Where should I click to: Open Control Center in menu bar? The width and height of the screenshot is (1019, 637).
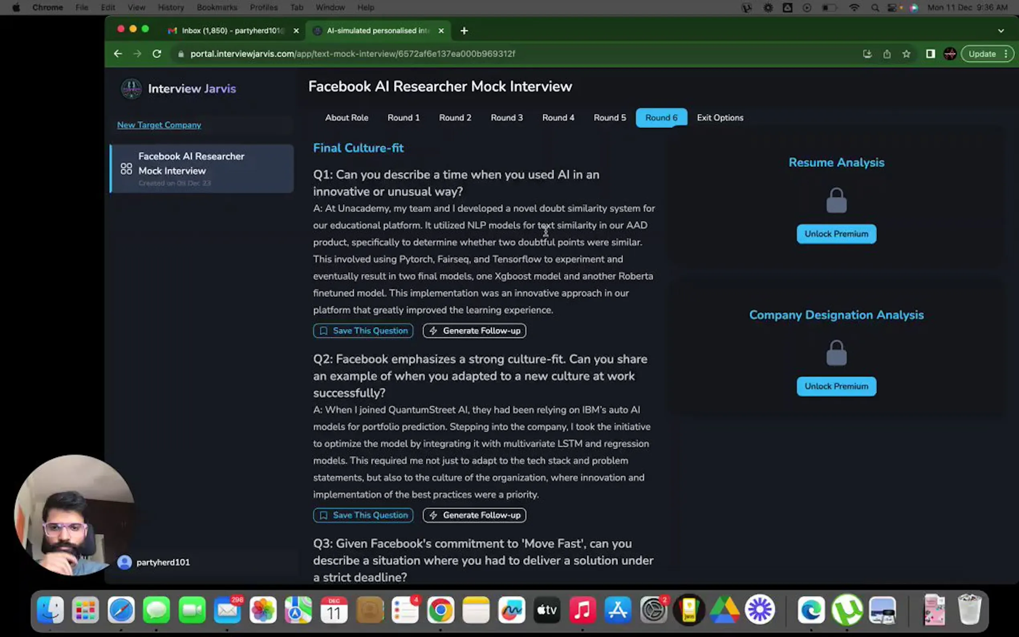click(x=893, y=8)
